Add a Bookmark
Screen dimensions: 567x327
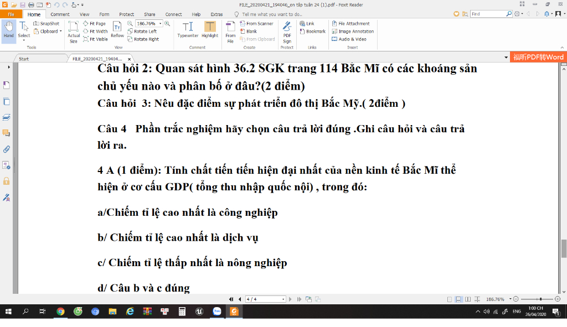(x=313, y=32)
